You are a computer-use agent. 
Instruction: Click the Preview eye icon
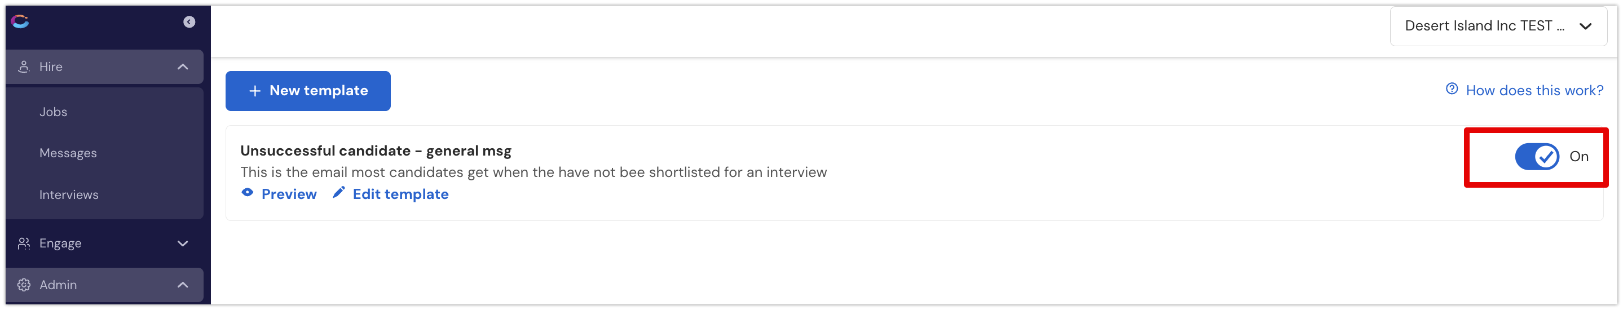[x=248, y=193]
